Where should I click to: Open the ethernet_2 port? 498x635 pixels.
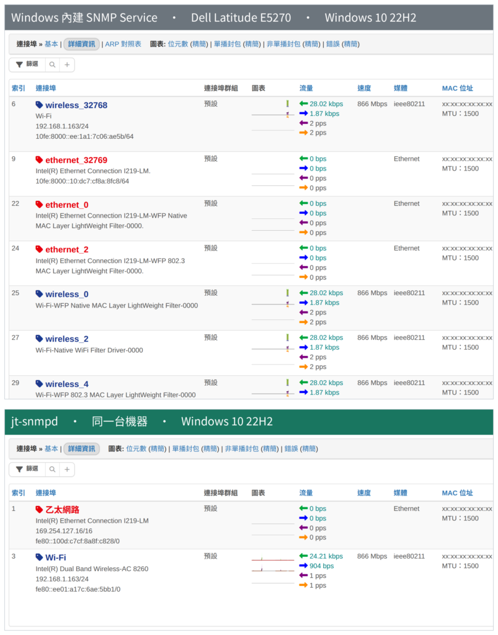[x=67, y=249]
